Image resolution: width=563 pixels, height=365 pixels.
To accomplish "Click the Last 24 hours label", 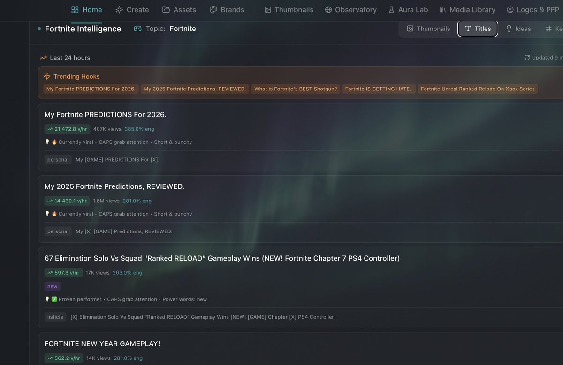I will pyautogui.click(x=70, y=58).
